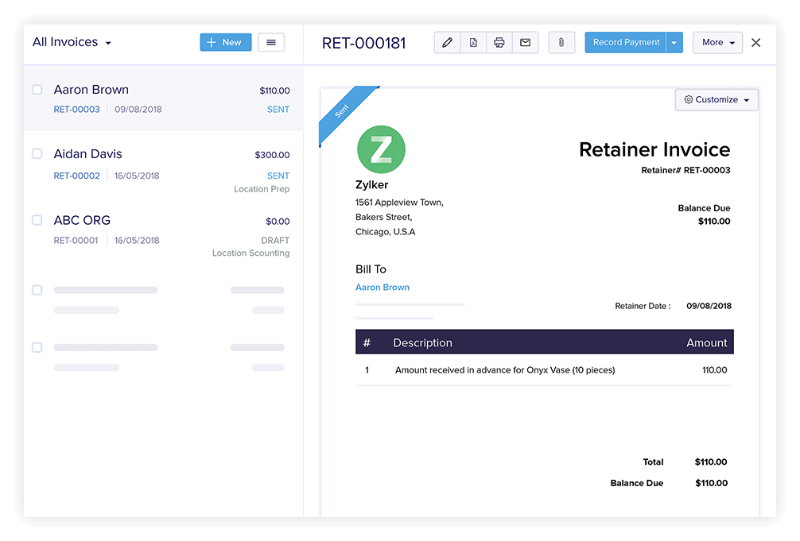Click the paperclip attachment icon
Viewport: 800px width, 541px height.
[561, 42]
